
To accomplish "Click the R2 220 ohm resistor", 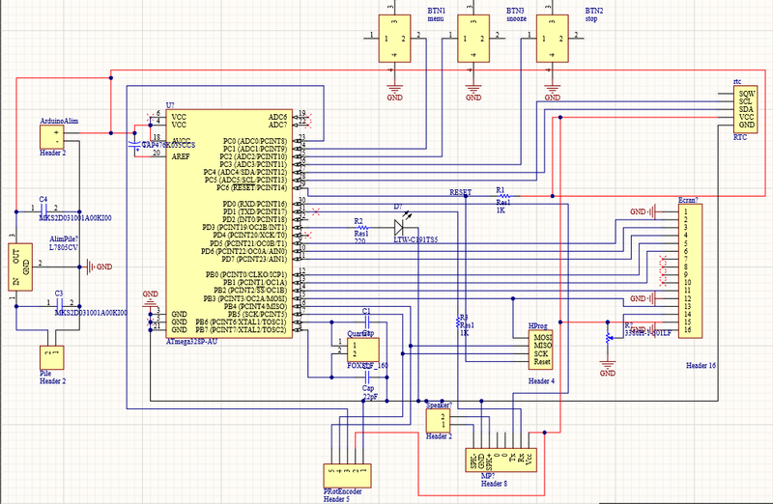I will (x=362, y=228).
